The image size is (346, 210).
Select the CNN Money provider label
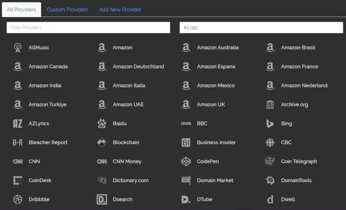click(127, 161)
